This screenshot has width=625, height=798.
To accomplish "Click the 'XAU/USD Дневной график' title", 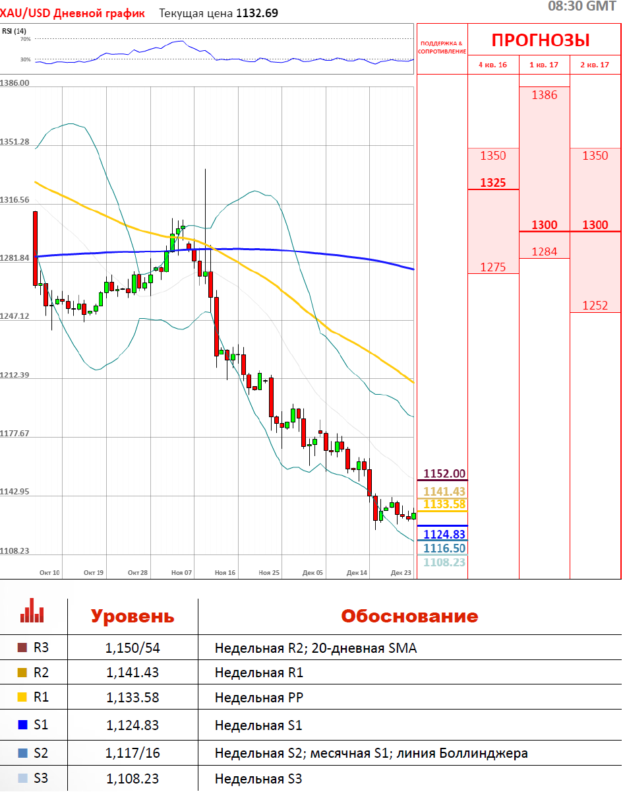I will [73, 13].
